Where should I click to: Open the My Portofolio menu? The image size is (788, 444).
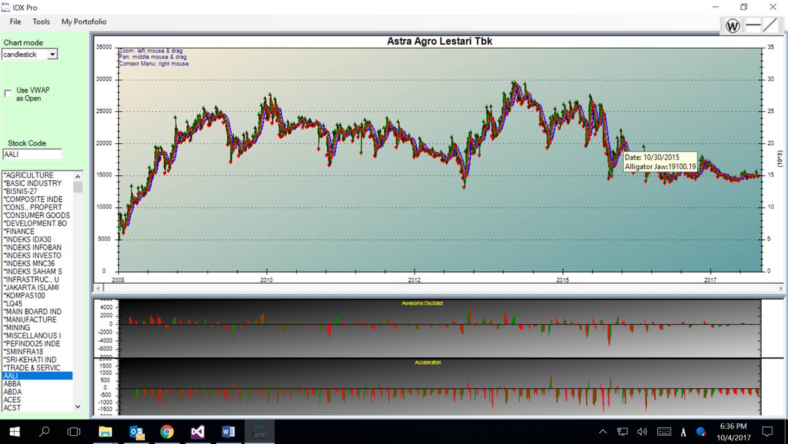pyautogui.click(x=84, y=22)
